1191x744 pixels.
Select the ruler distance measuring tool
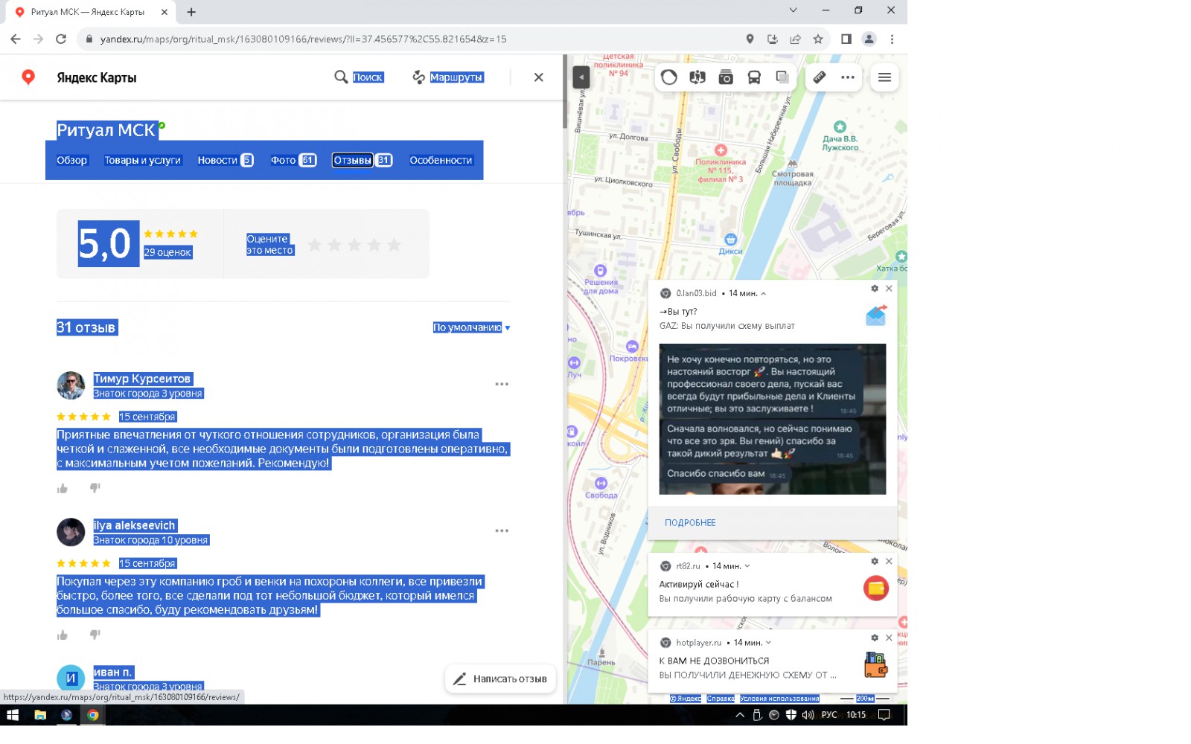point(820,77)
